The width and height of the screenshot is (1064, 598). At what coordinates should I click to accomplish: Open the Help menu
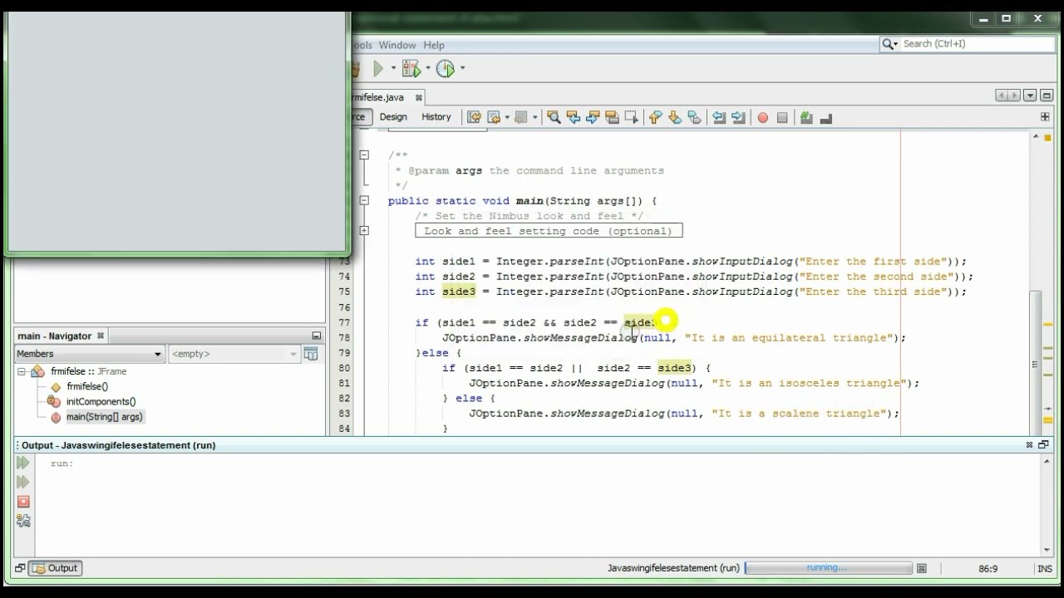point(434,45)
